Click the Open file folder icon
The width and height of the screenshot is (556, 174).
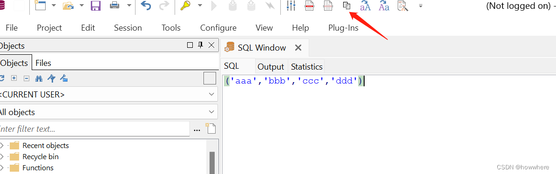(x=68, y=6)
